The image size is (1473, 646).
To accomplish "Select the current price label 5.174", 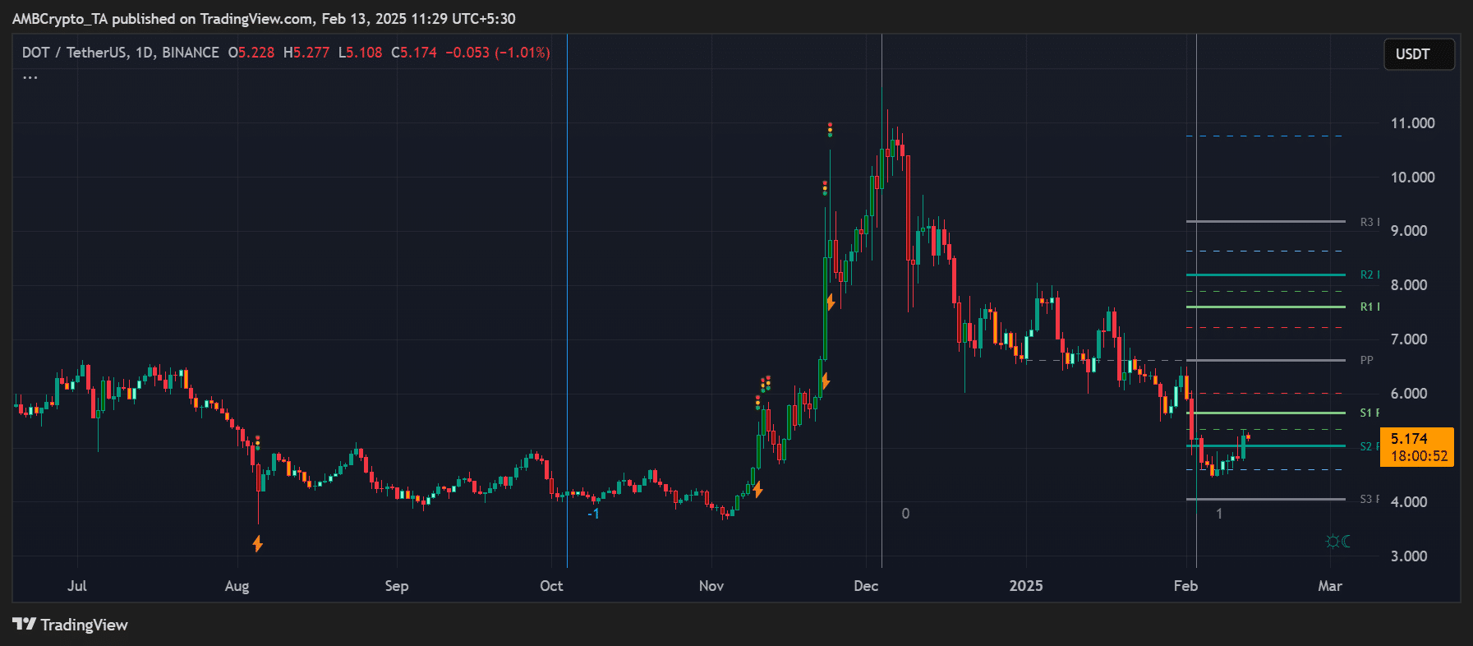I will [x=1409, y=439].
